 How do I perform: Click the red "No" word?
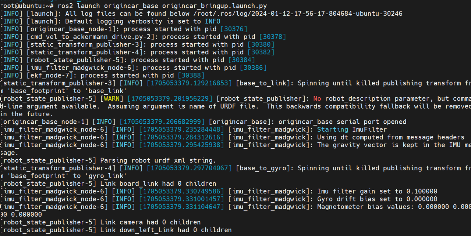click(x=317, y=98)
